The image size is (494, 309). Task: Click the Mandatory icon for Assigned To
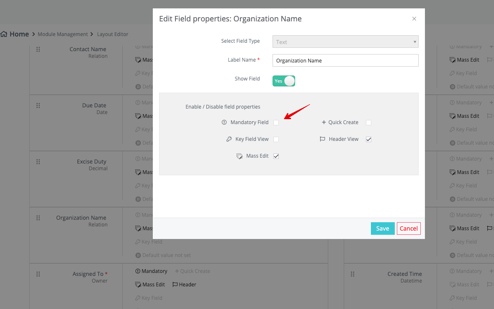[138, 271]
